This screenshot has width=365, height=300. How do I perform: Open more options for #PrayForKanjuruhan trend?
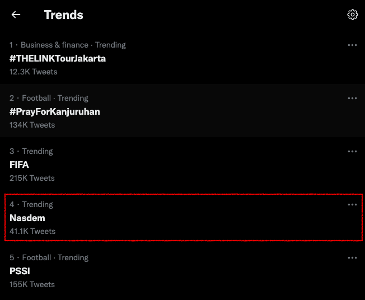[x=352, y=98]
